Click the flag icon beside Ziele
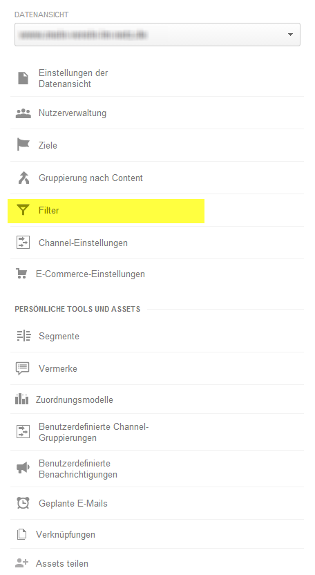 [23, 144]
